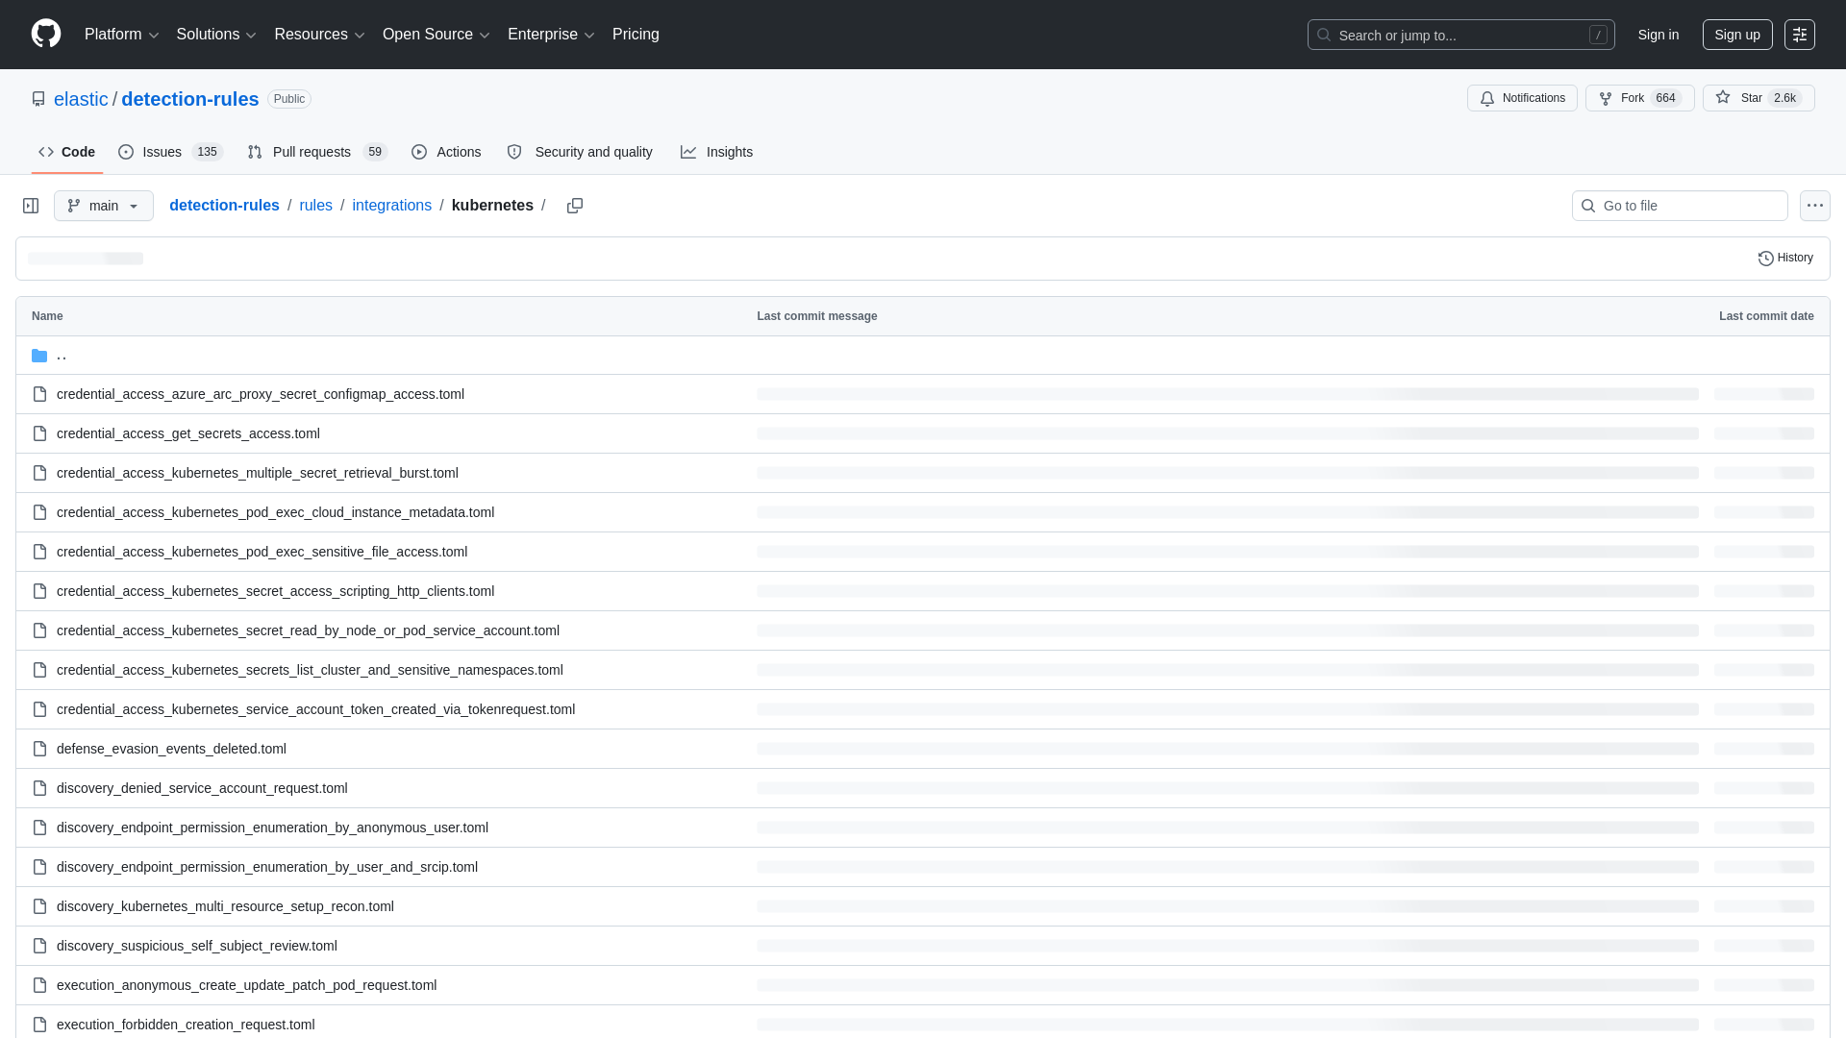
Task: Click the file icon of discovery_denied_service_account_request.toml
Action: click(x=39, y=788)
